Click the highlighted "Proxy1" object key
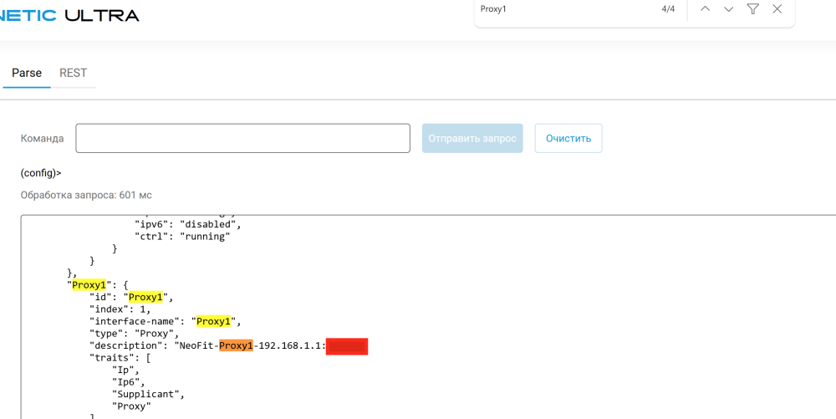This screenshot has width=836, height=419. pos(89,285)
